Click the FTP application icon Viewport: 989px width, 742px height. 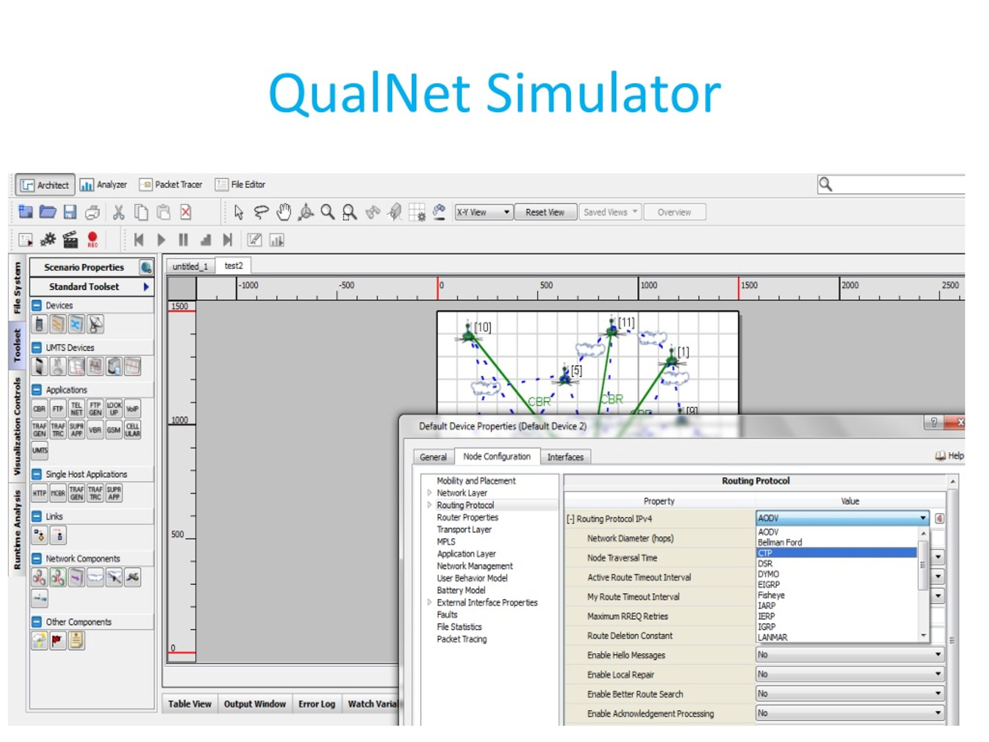(x=58, y=409)
